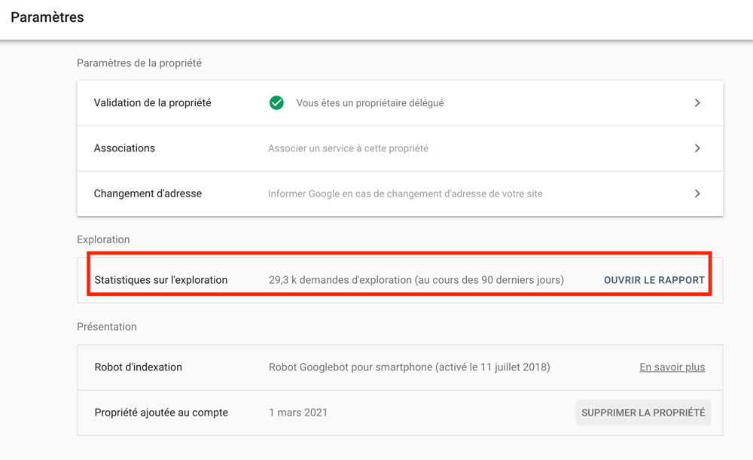
Task: Click the Robot d'indexation label
Action: (x=139, y=367)
